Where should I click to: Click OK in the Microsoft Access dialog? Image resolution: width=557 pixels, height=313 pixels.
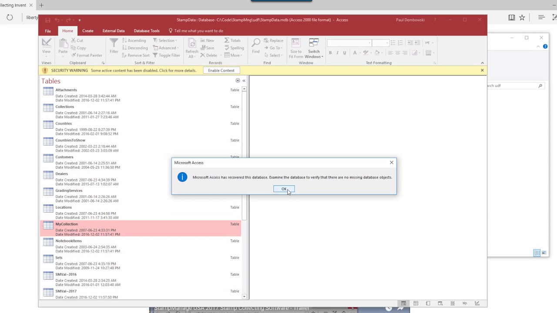(x=284, y=189)
